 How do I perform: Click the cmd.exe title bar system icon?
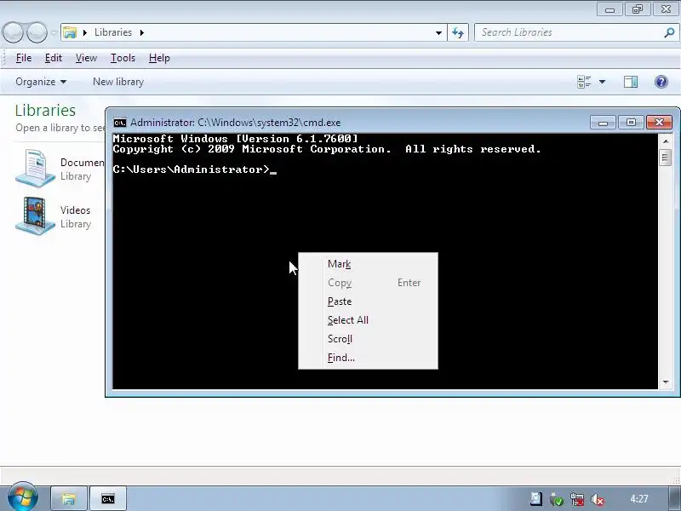[x=120, y=123]
